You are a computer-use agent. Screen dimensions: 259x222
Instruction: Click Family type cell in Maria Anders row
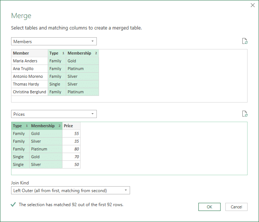(57, 61)
